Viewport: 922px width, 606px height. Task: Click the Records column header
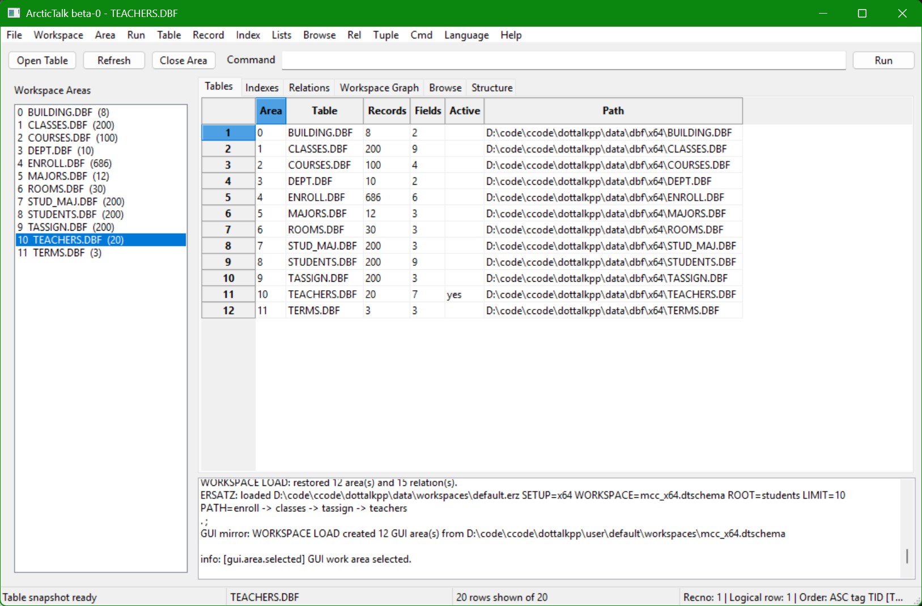[x=387, y=111]
